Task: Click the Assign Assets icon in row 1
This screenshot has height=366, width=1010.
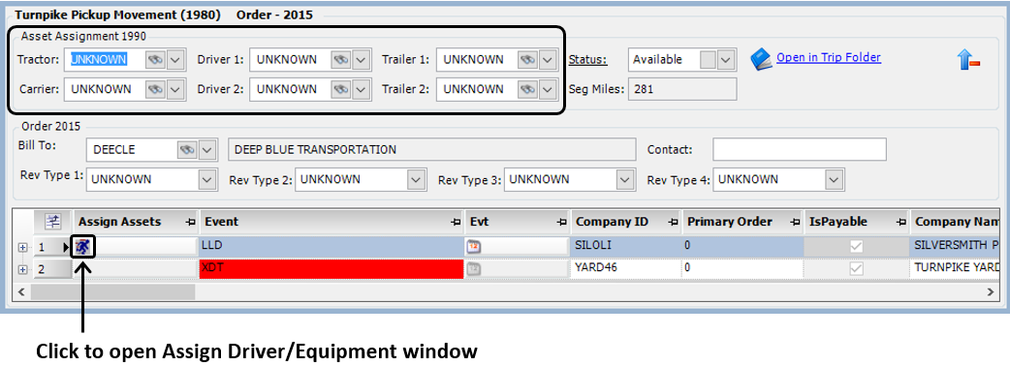Action: point(83,246)
